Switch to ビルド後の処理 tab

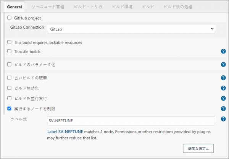(178, 7)
